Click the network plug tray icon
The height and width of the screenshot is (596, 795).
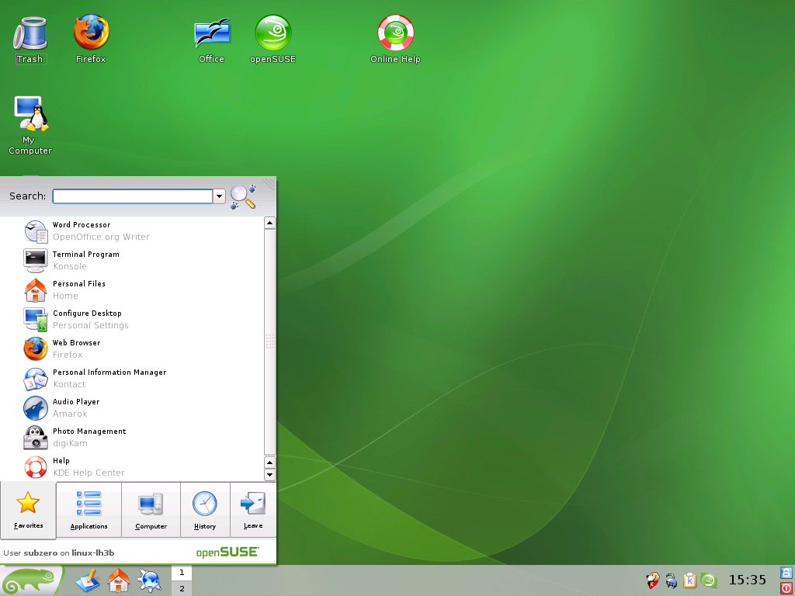point(672,580)
